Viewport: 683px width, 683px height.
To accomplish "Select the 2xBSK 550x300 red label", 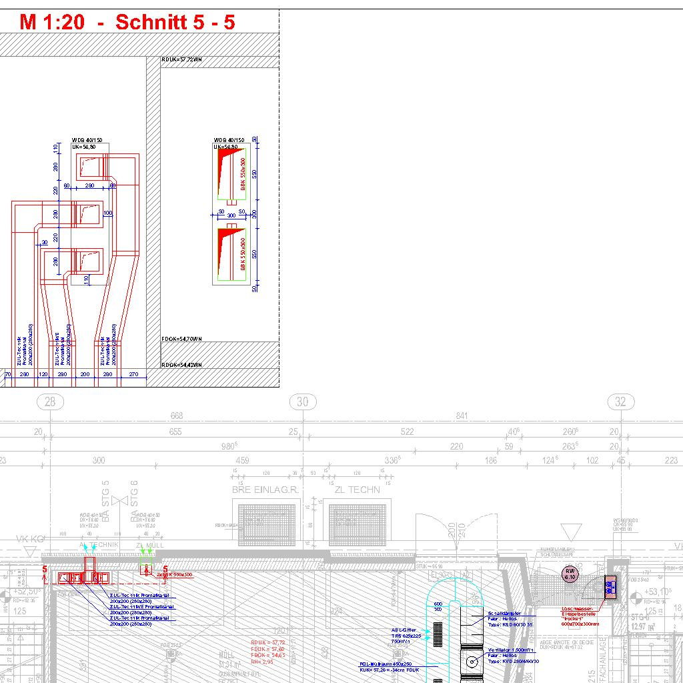I will pos(175,574).
